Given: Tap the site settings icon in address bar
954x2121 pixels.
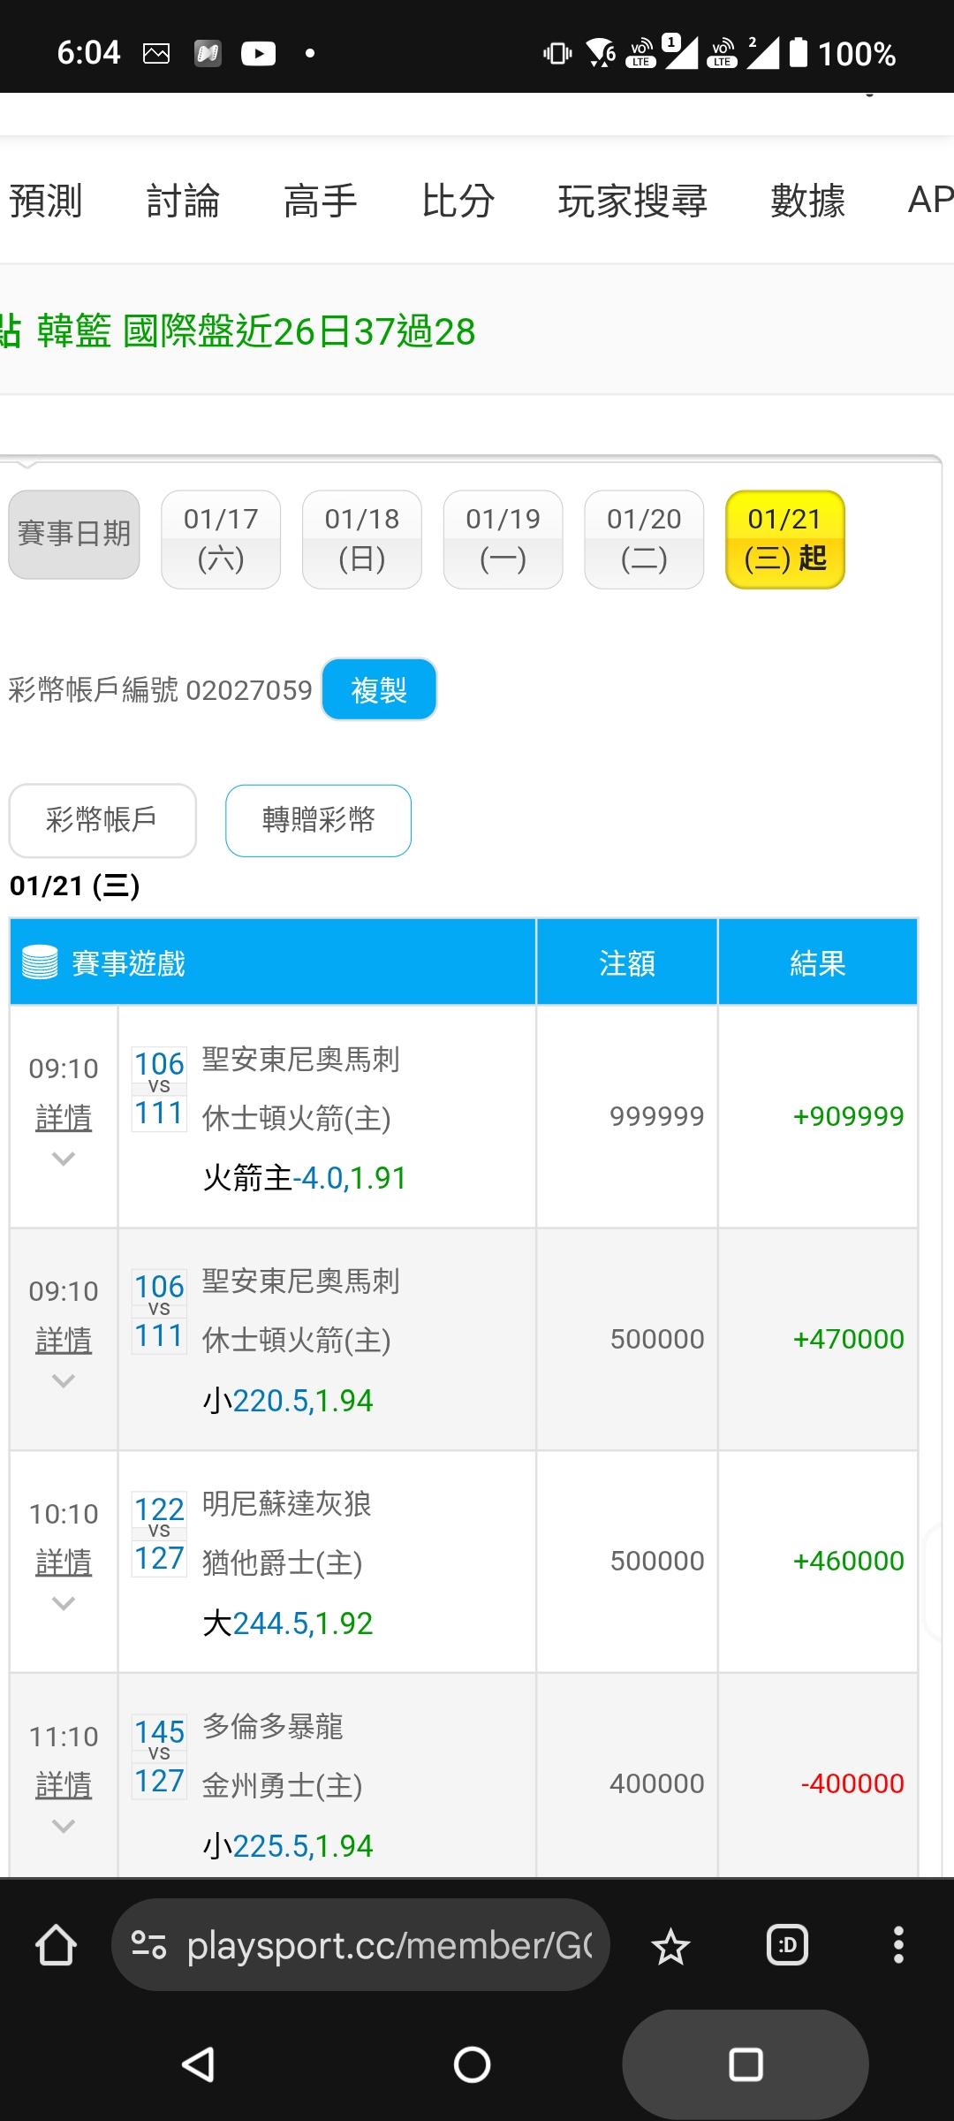Looking at the screenshot, I should (148, 1945).
